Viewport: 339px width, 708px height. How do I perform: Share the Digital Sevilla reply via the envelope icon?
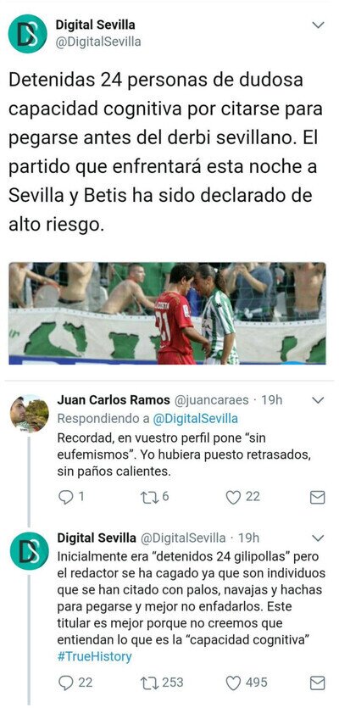(318, 683)
